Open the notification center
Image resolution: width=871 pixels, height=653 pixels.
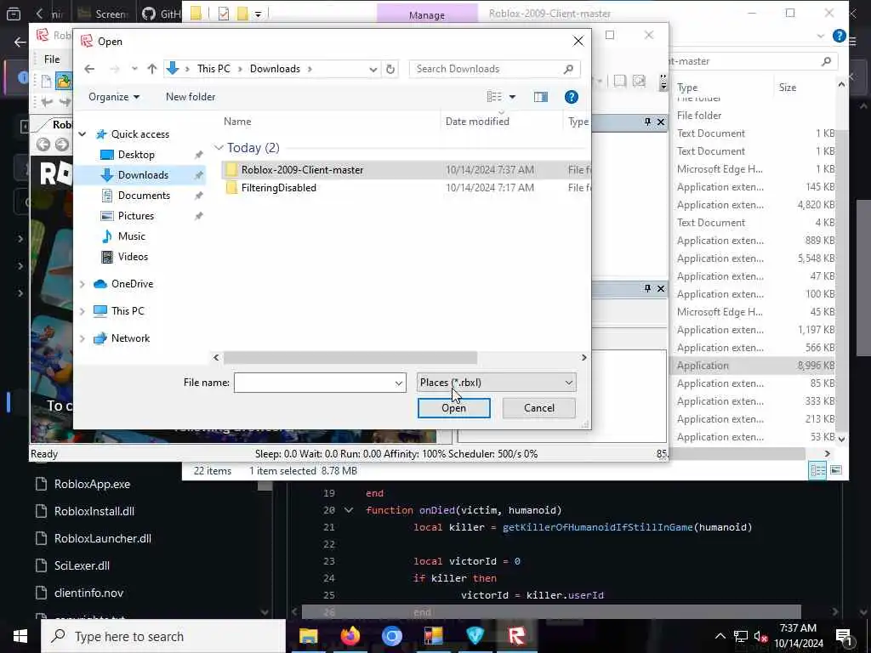coord(845,637)
